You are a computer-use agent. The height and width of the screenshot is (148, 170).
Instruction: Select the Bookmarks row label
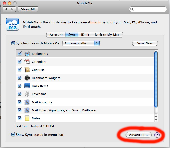(x=40, y=54)
